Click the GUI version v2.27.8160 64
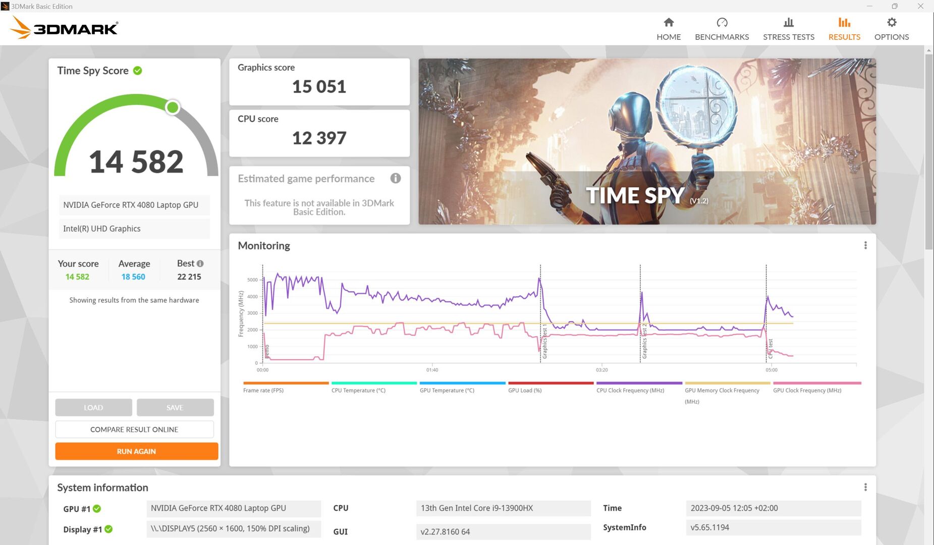 504,531
